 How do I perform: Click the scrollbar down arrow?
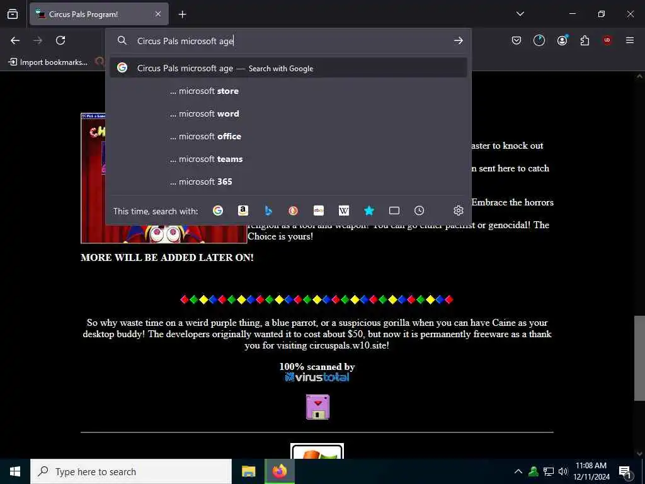click(x=639, y=454)
